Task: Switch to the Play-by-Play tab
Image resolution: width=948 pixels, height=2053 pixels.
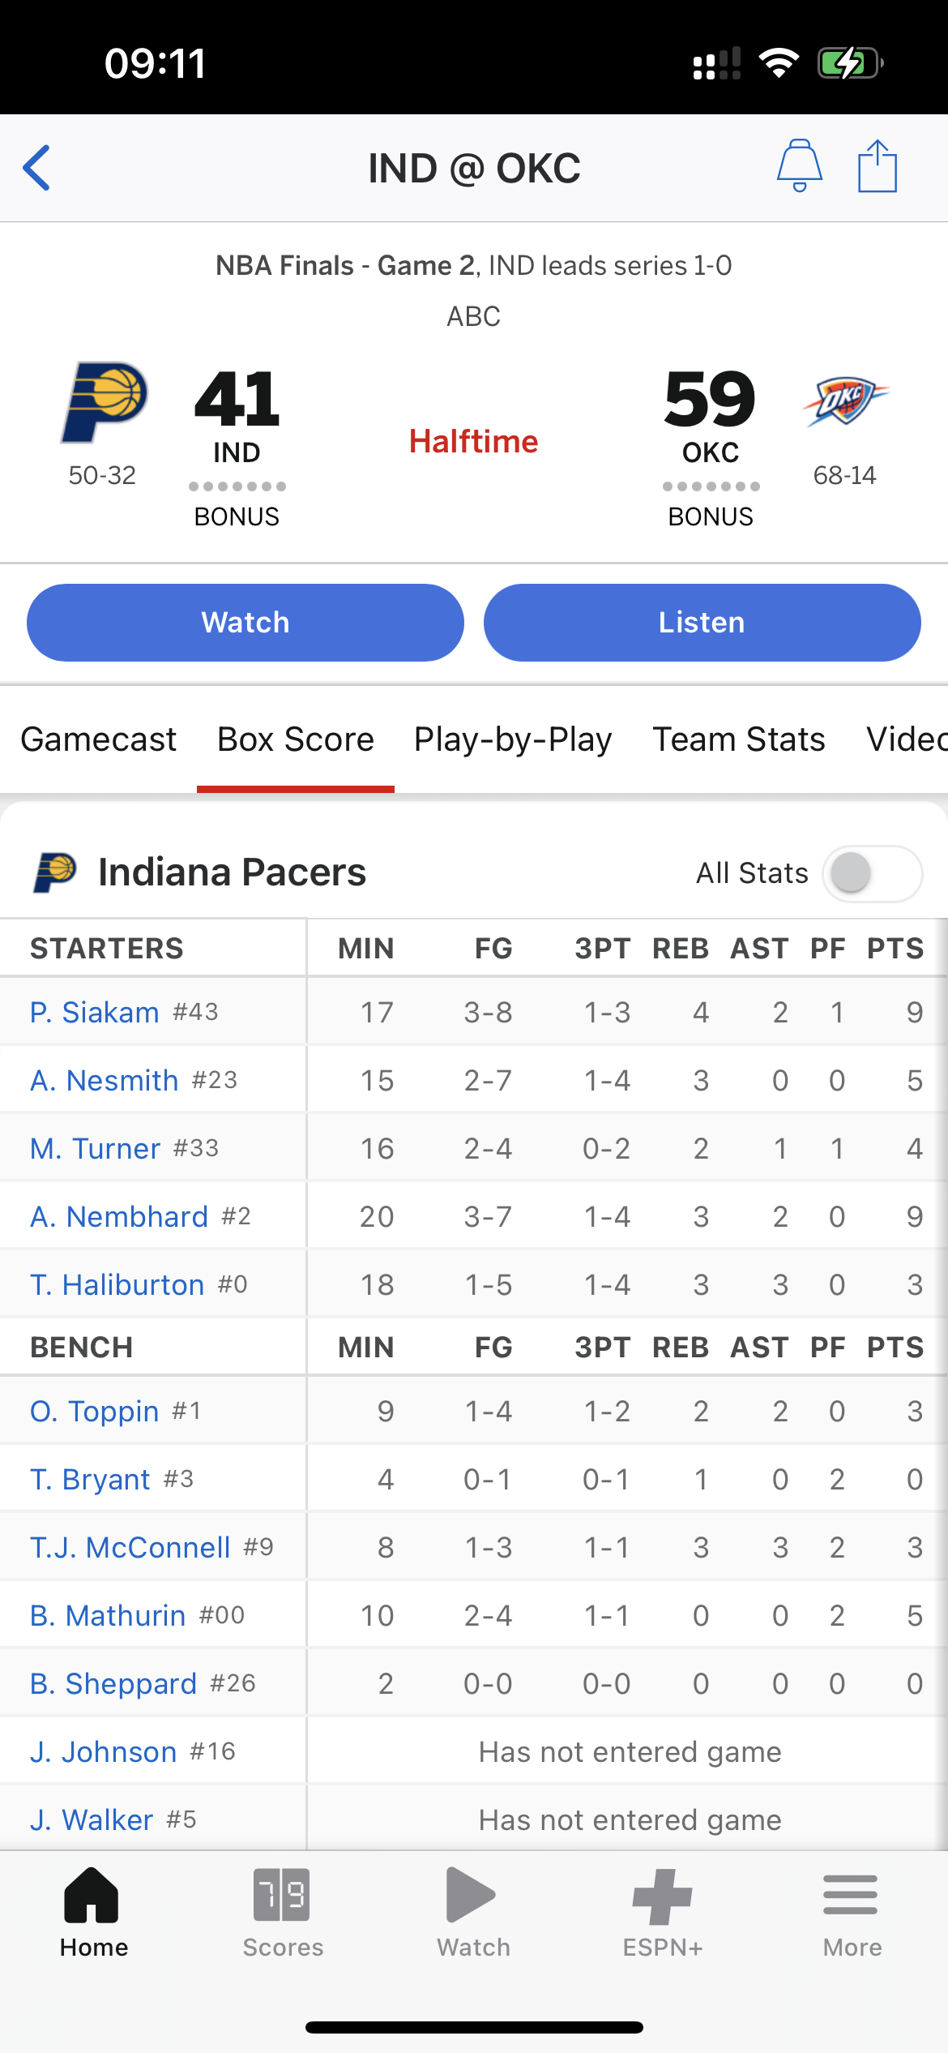Action: pos(512,739)
